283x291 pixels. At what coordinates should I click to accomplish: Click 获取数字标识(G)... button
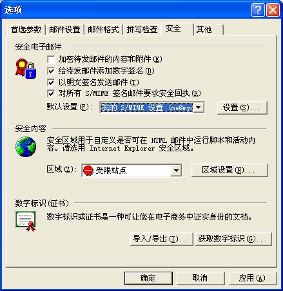(x=233, y=239)
